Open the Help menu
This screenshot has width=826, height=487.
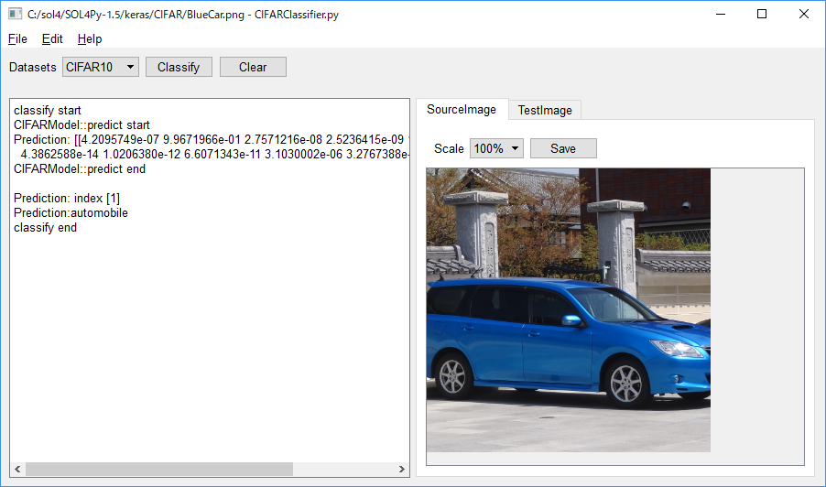tap(90, 39)
